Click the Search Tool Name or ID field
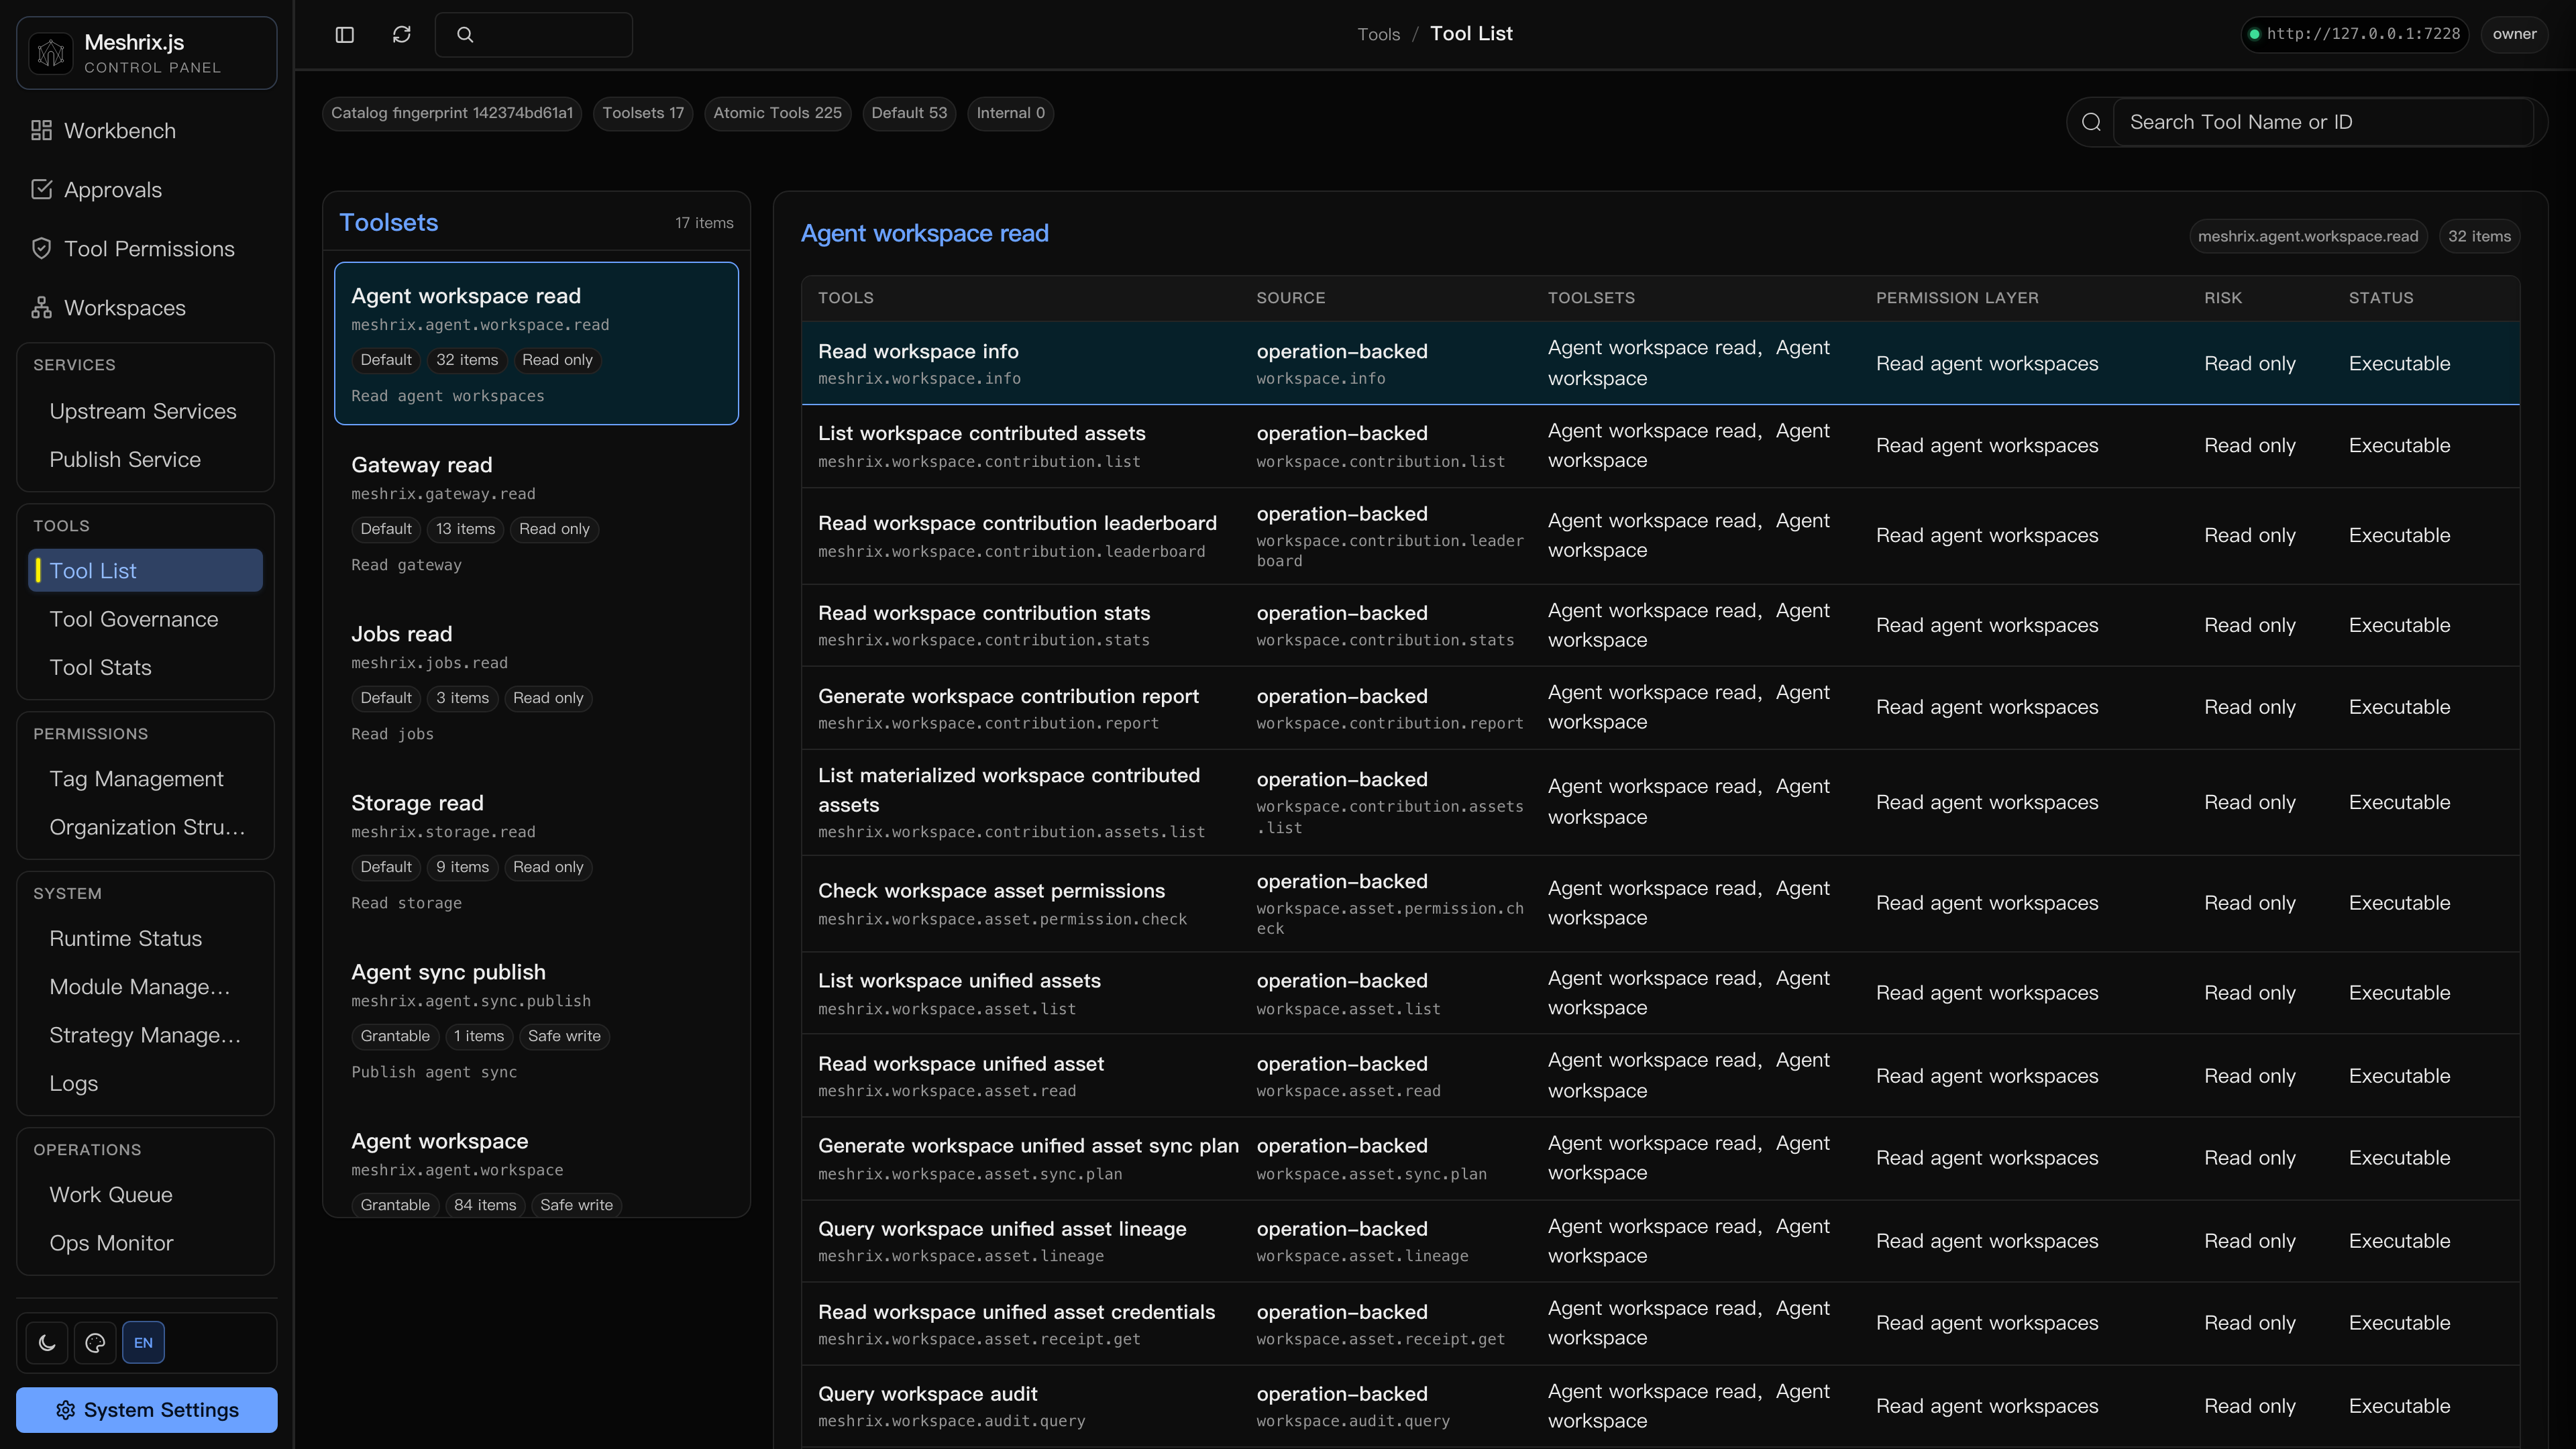Image resolution: width=2576 pixels, height=1449 pixels. click(x=2322, y=122)
